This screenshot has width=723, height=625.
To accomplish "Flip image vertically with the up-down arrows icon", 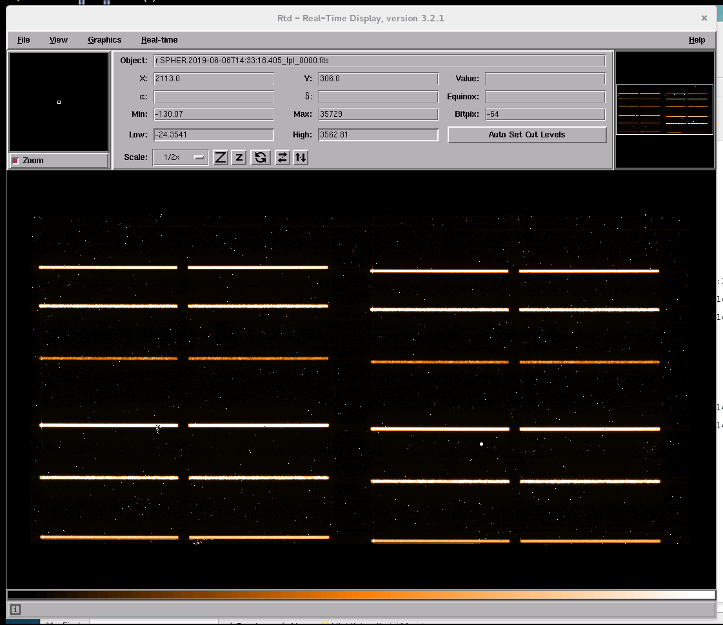I will (300, 157).
